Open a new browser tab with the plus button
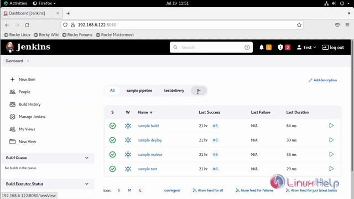Viewport: 354px width, 199px height. (68, 13)
